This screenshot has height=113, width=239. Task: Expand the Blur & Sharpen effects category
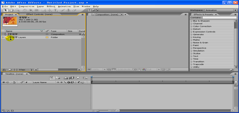191,21
